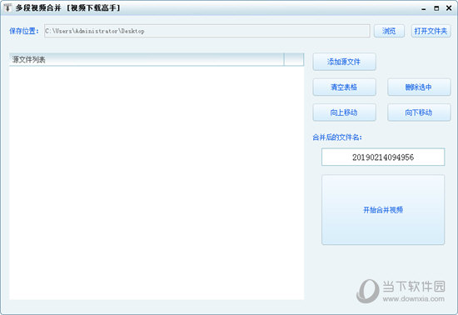Viewport: 458px width, 315px height.
Task: Start merging with 开始合并视频 button
Action: 383,210
